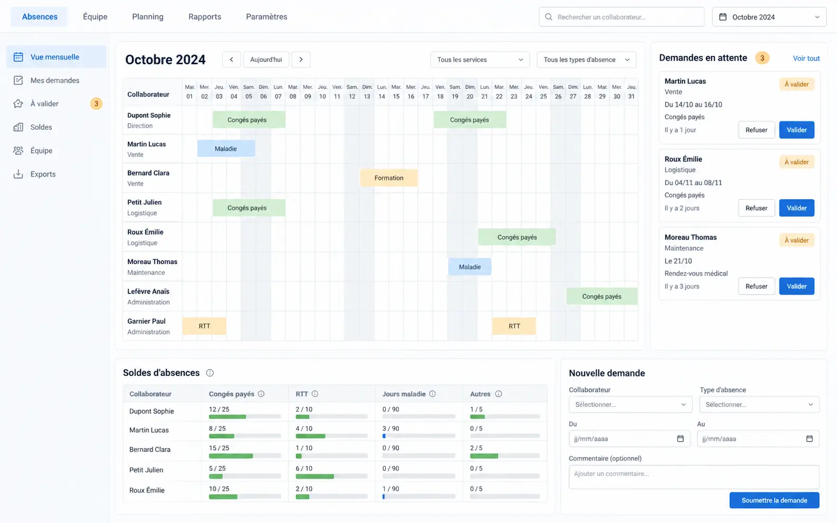This screenshot has height=523, width=837.
Task: Open the Type d'absence select
Action: point(759,404)
